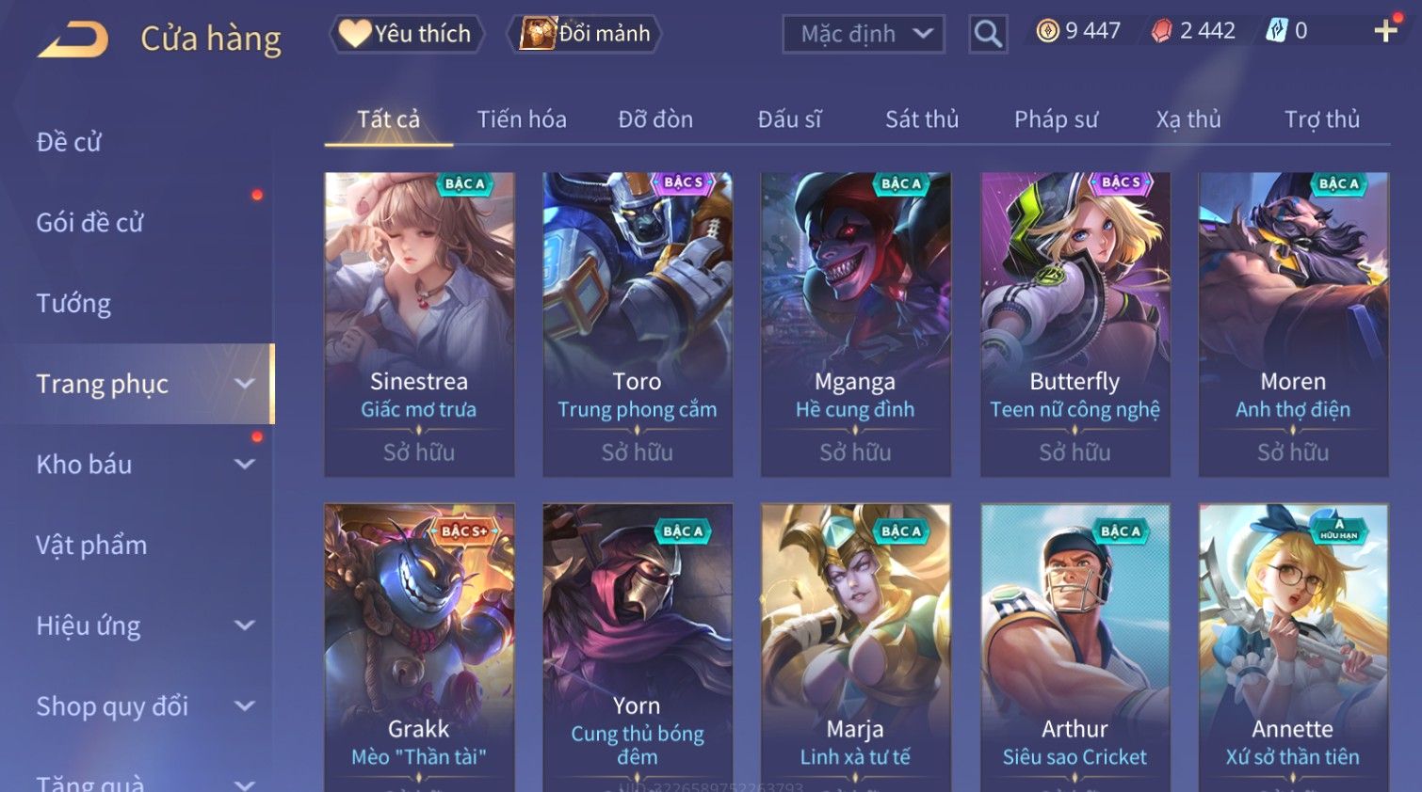The width and height of the screenshot is (1422, 792).
Task: Open the Mặc định sort dropdown
Action: pos(864,34)
